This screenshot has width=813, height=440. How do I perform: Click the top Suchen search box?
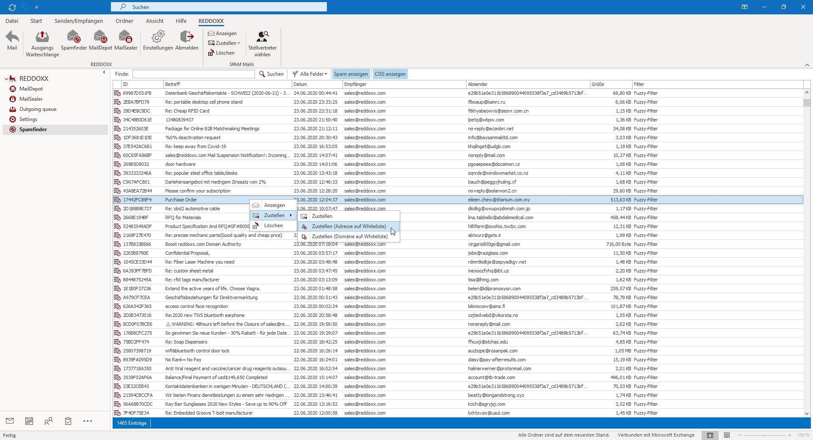(219, 7)
